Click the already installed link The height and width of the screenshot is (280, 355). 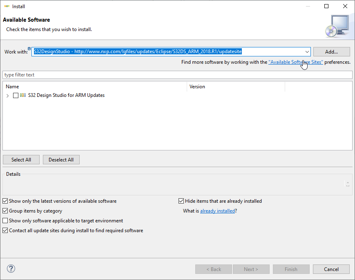(x=217, y=211)
